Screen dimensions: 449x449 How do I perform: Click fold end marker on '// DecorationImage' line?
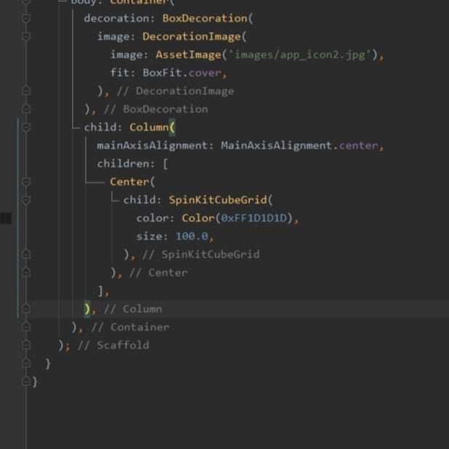26,91
